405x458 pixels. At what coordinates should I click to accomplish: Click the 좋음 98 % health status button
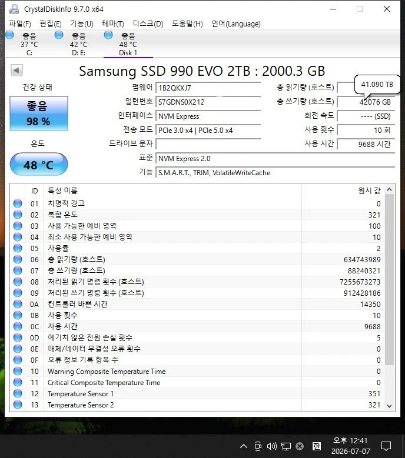[39, 113]
